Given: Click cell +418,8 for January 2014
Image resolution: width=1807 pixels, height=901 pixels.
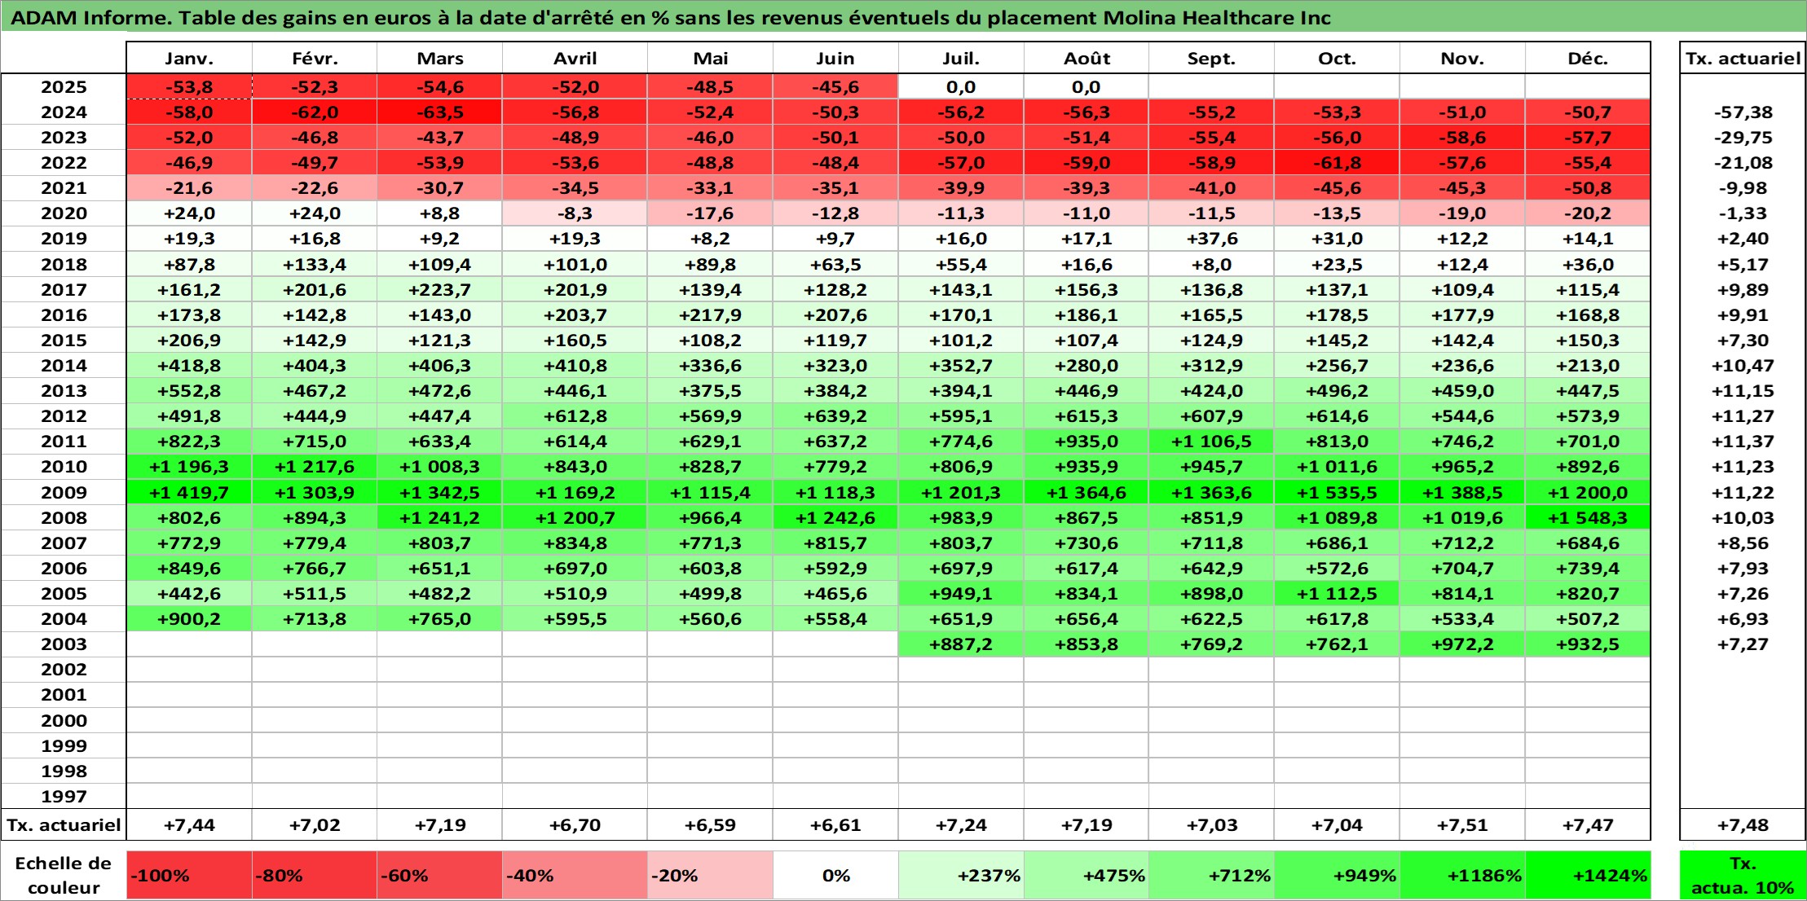Looking at the screenshot, I should (189, 366).
